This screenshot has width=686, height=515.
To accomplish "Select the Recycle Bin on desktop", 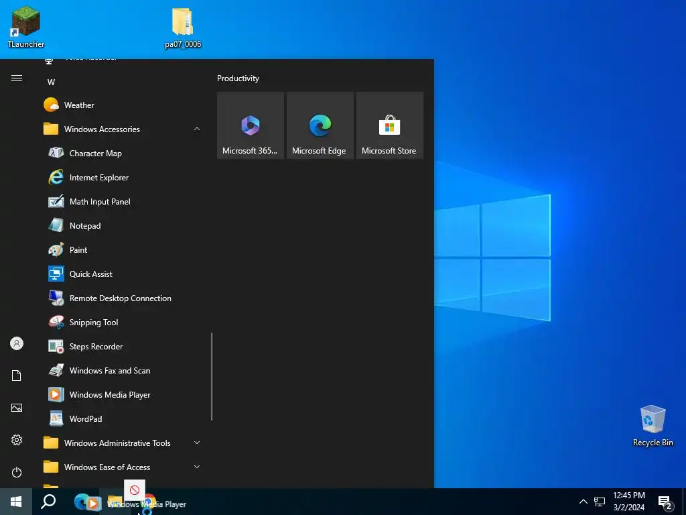I will (x=653, y=426).
